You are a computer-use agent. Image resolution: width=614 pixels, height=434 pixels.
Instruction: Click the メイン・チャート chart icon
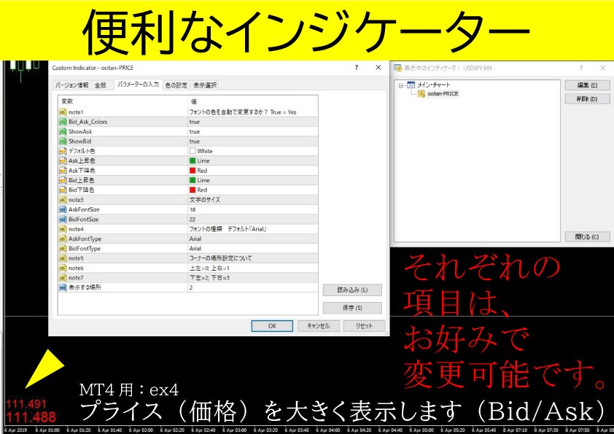(x=411, y=85)
